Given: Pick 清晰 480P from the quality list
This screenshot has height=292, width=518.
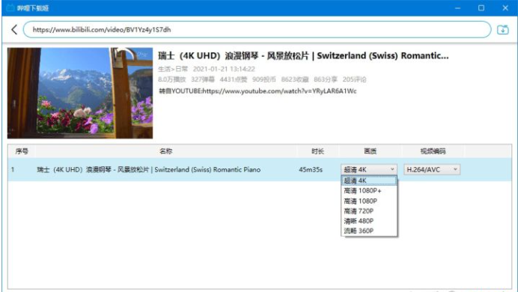Looking at the screenshot, I should pos(369,221).
